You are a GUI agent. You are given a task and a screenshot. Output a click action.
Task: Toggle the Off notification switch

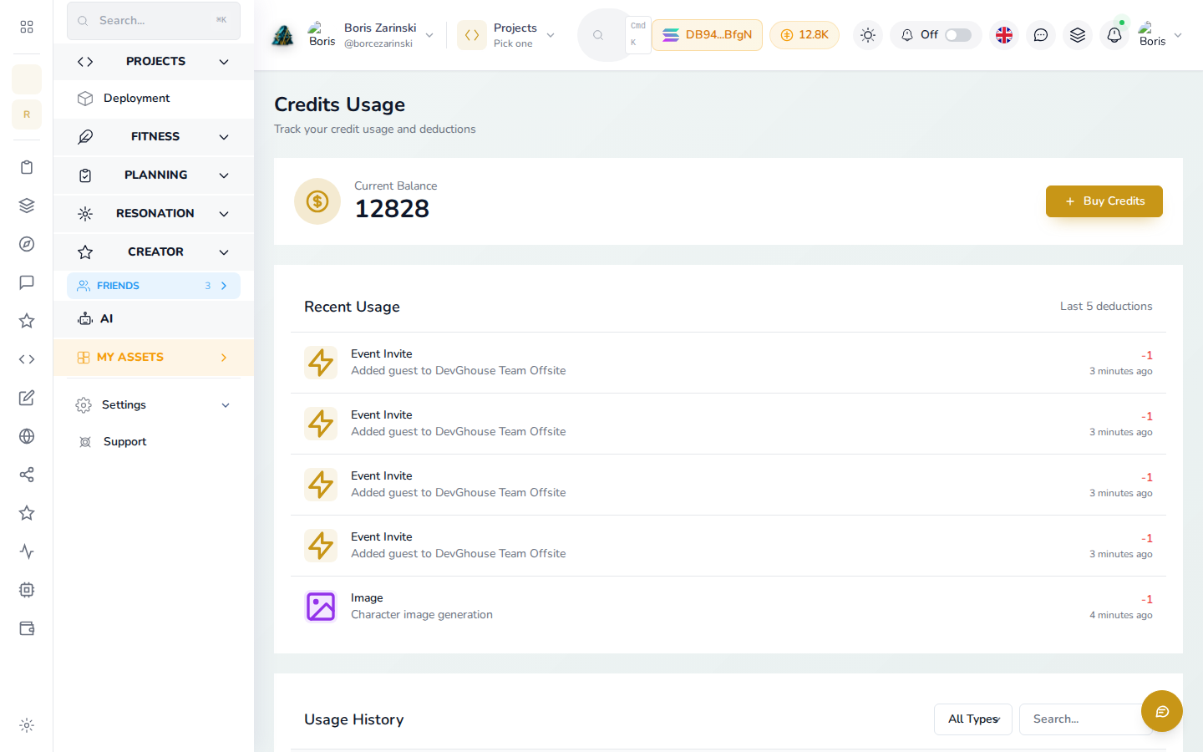click(x=958, y=35)
